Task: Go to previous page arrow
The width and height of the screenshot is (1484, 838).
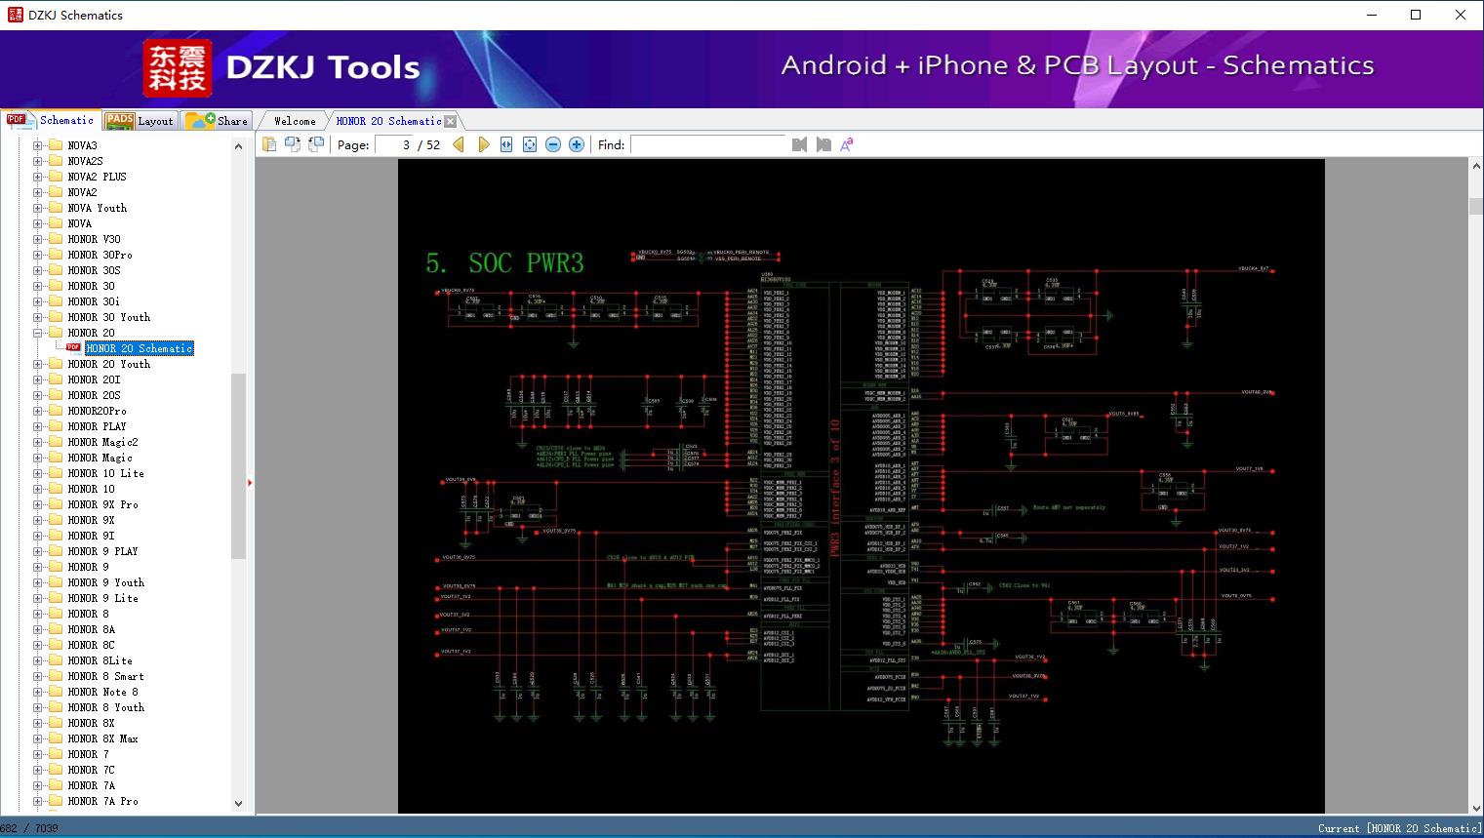Action: tap(459, 144)
